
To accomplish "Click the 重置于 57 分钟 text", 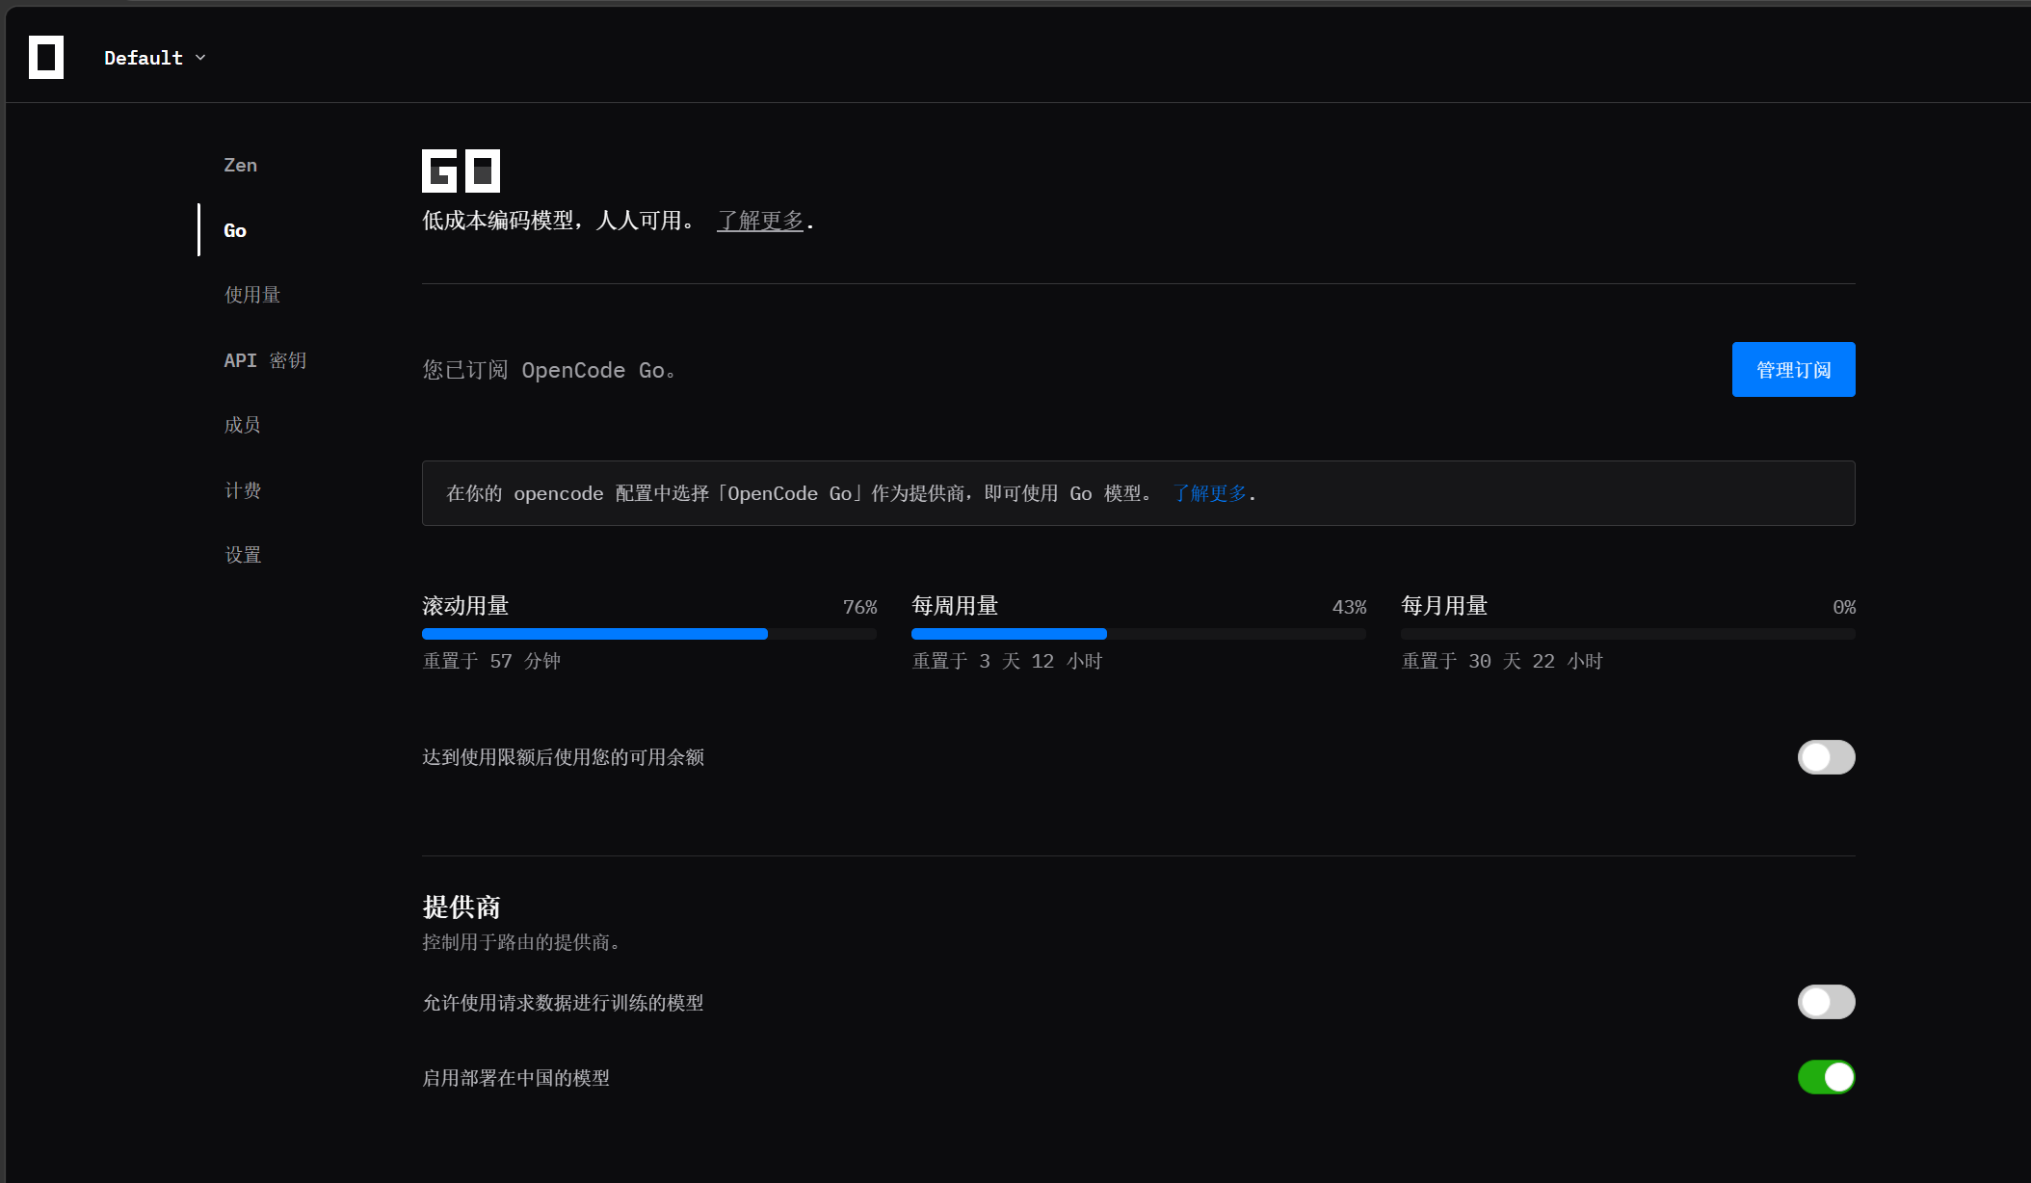I will (491, 661).
